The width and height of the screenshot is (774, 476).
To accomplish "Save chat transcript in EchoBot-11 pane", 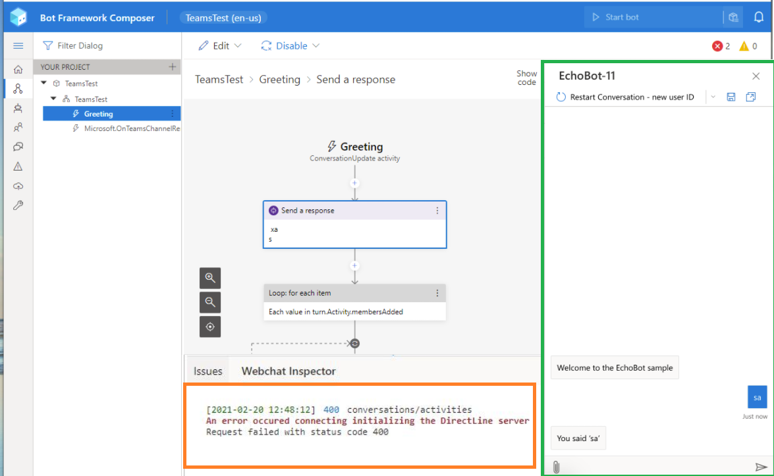I will coord(731,96).
